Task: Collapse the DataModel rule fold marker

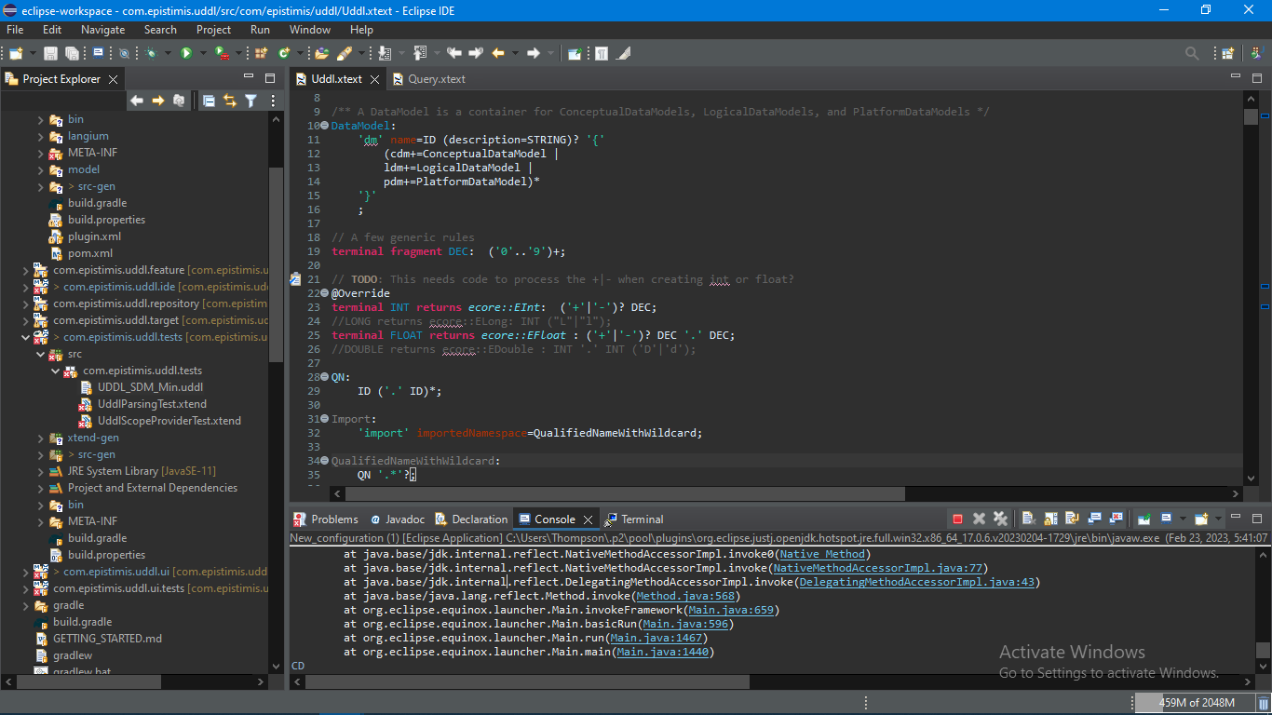Action: click(324, 126)
